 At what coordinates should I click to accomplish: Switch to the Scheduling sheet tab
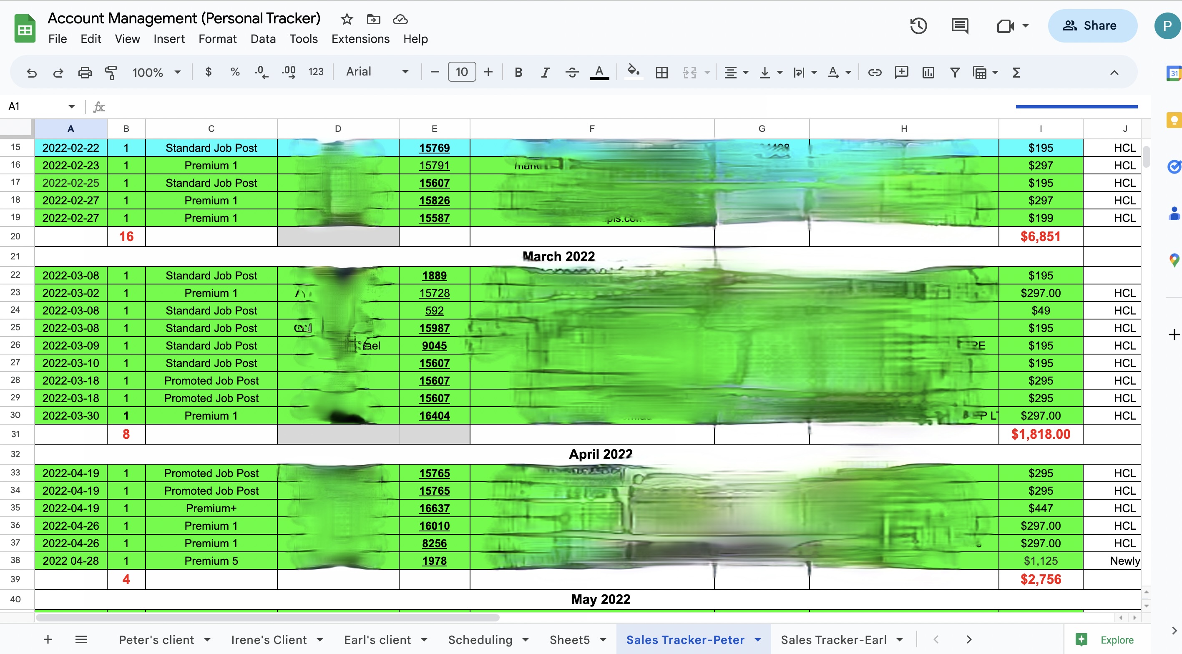(x=480, y=640)
